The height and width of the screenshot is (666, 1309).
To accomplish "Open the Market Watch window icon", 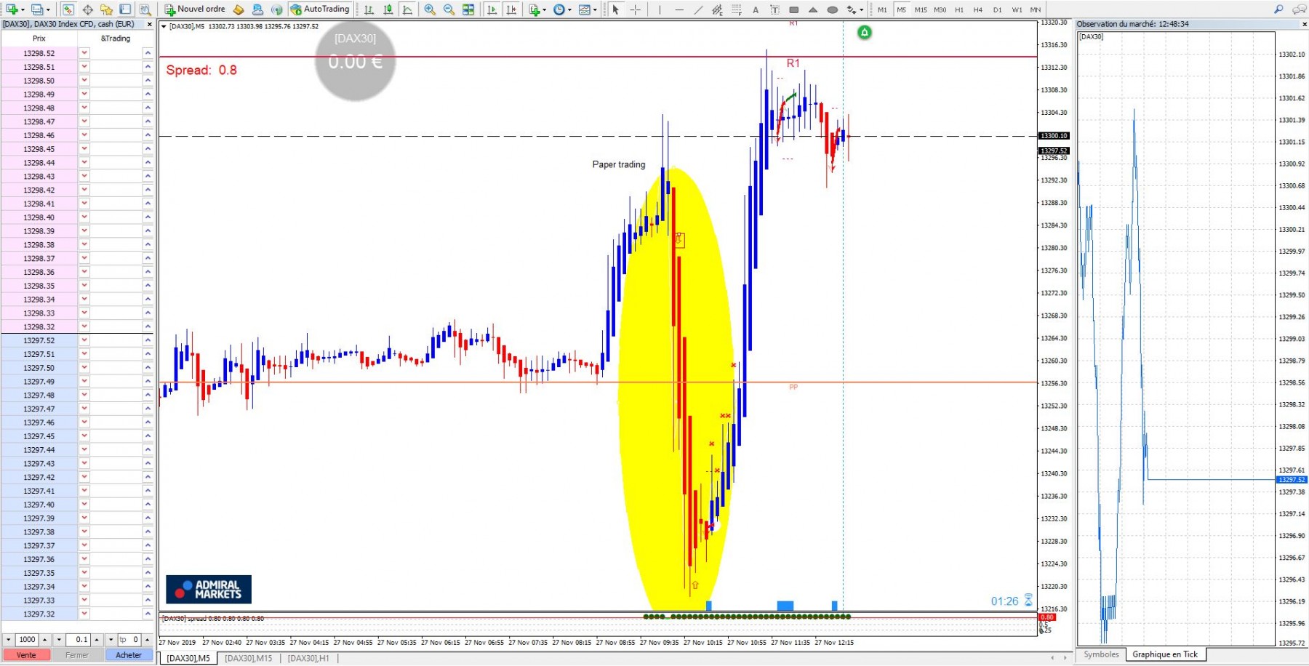I will pos(68,9).
